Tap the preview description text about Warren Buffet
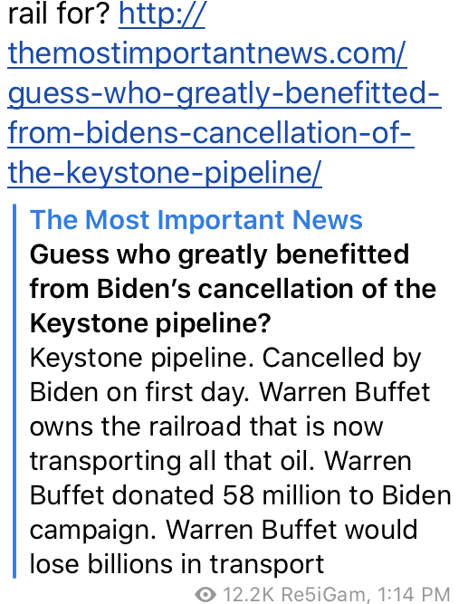 pyautogui.click(x=241, y=461)
